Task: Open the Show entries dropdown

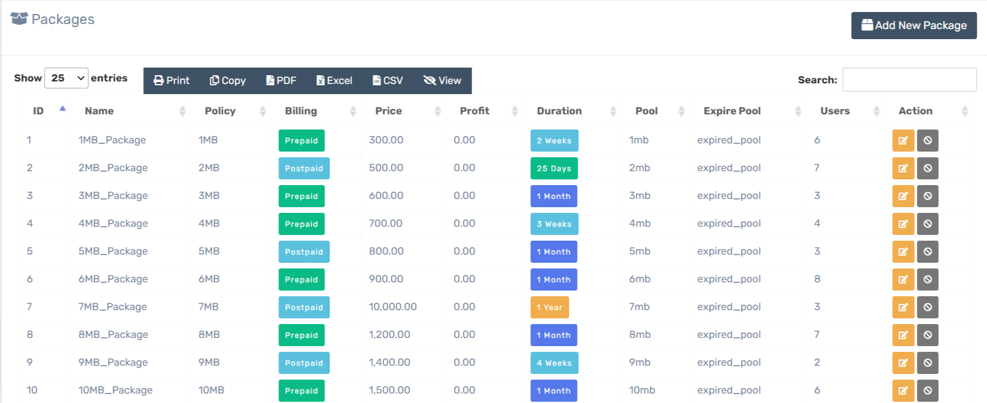Action: (66, 78)
